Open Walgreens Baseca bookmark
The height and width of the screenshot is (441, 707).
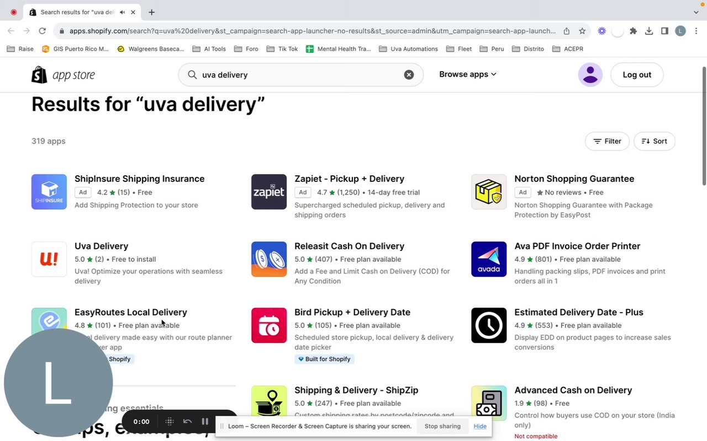coord(150,49)
